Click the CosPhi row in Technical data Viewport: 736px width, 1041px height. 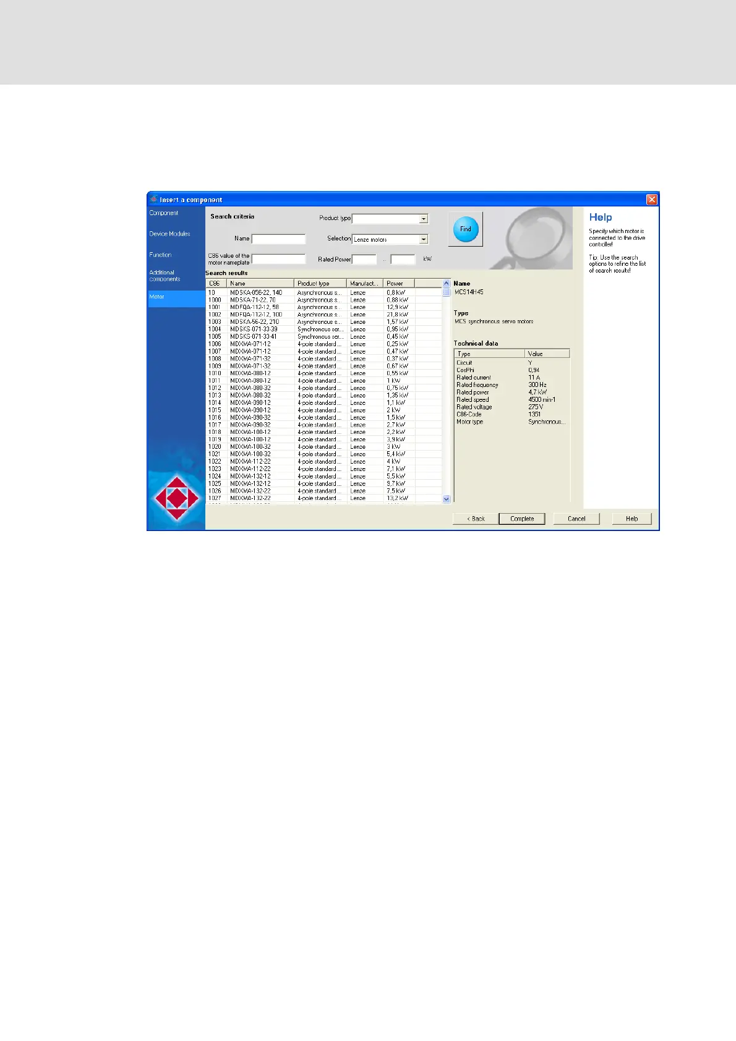click(511, 370)
